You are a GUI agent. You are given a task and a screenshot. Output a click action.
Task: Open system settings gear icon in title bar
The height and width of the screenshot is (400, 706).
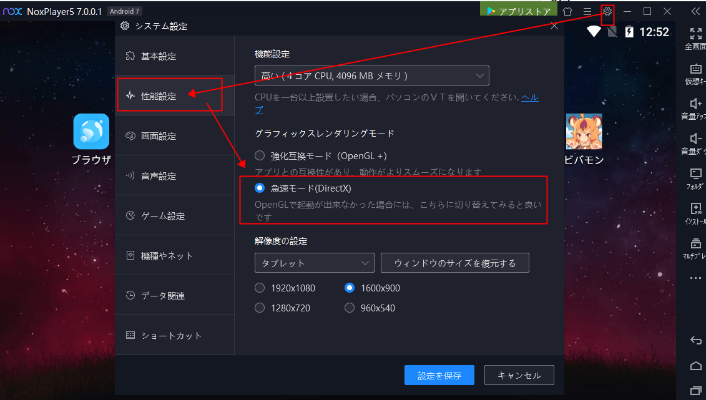tap(607, 11)
